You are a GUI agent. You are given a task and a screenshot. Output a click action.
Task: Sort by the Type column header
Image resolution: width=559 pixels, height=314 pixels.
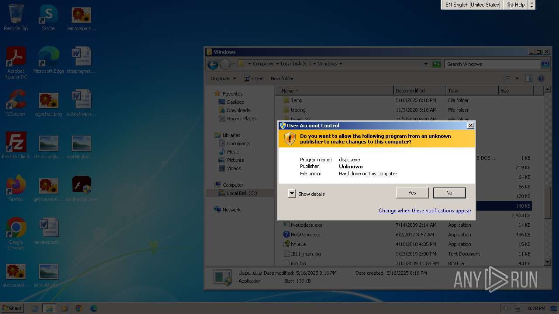point(472,91)
